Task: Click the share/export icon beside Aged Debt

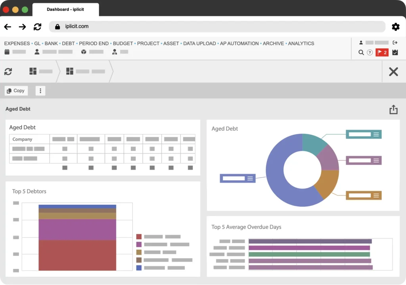Action: (x=393, y=109)
